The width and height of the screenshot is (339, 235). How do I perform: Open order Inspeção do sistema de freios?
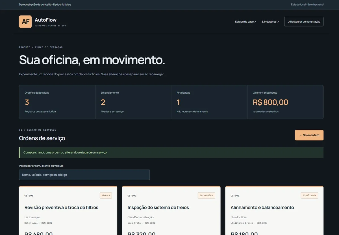pos(158,208)
